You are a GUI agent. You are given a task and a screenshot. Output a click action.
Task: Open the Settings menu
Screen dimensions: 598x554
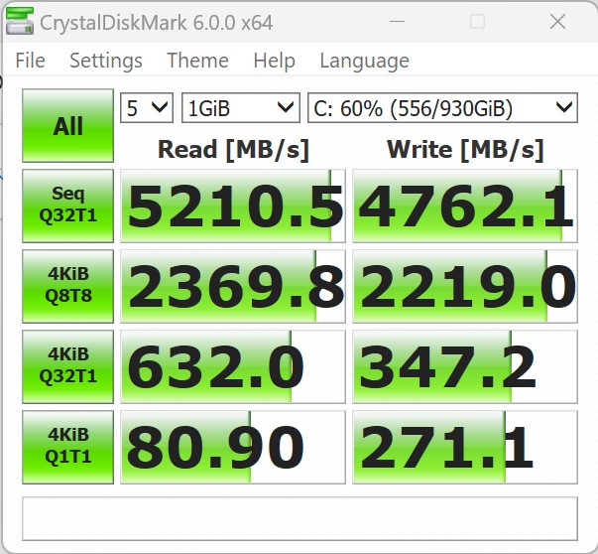pyautogui.click(x=106, y=61)
